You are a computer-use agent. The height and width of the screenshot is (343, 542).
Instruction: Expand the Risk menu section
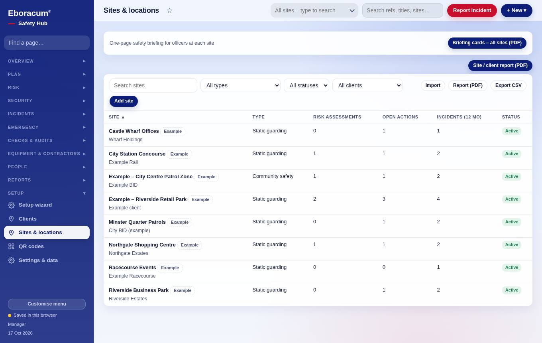click(47, 87)
